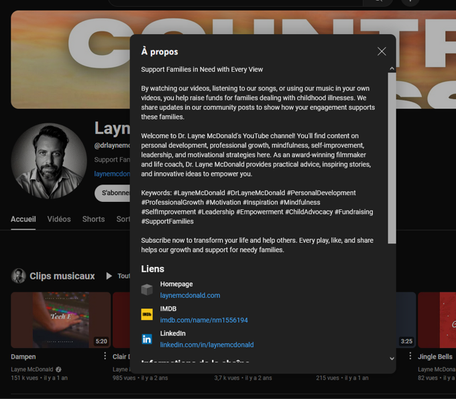Open the Jingle Bells video thumbnail
The height and width of the screenshot is (399, 456).
click(x=437, y=320)
